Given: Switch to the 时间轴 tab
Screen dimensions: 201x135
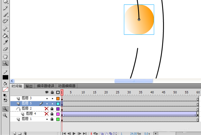Looking at the screenshot, I should 17,86.
